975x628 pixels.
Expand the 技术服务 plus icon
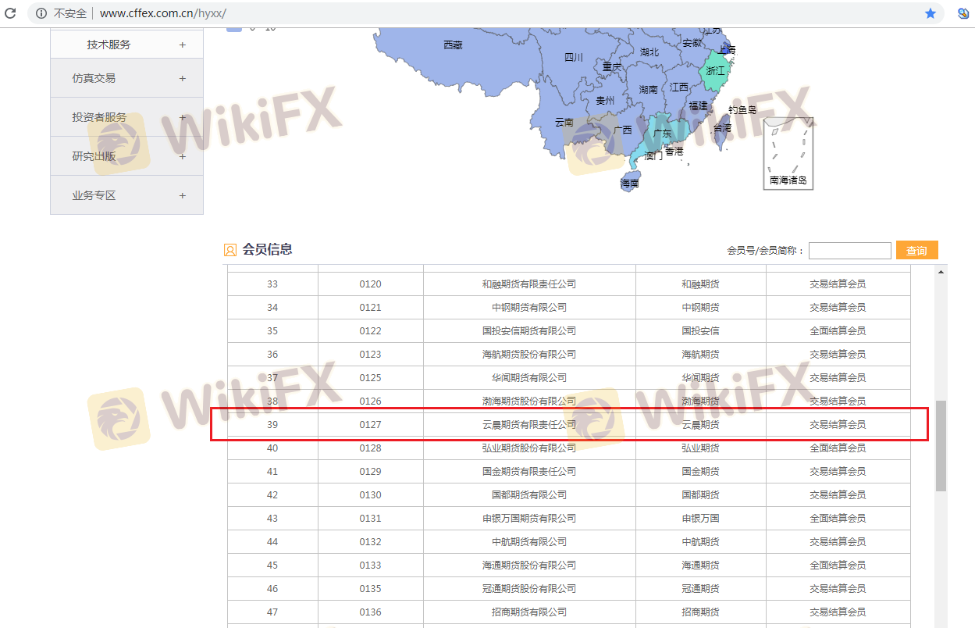pyautogui.click(x=183, y=45)
